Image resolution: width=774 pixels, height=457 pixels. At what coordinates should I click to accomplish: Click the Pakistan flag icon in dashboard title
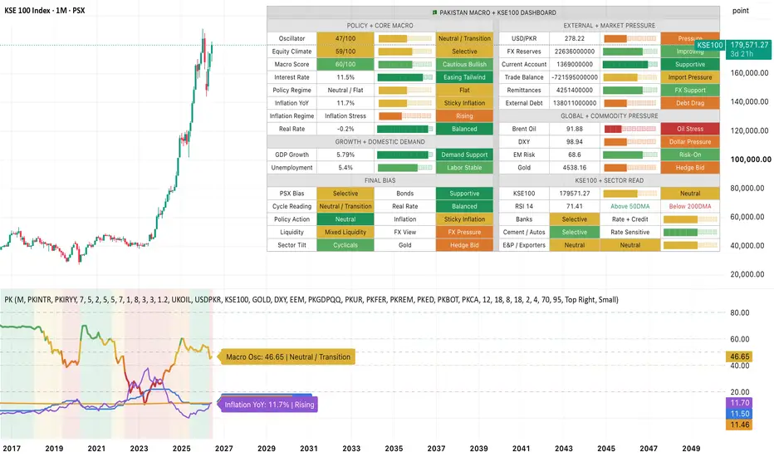434,12
